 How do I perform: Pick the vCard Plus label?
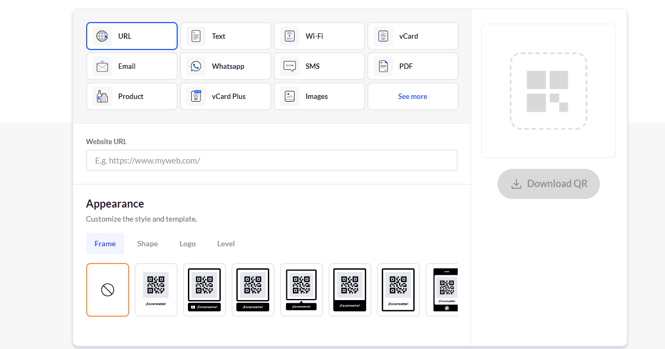(228, 96)
